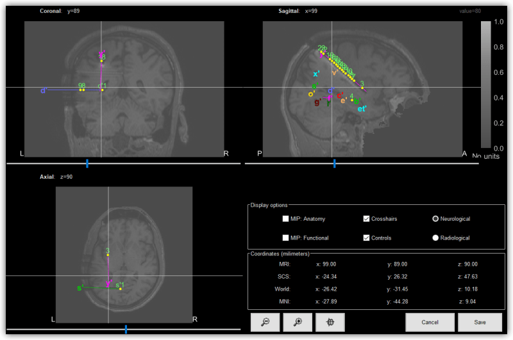This screenshot has width=513, height=340.
Task: Uncheck the Crosshairs checkbox
Action: tap(366, 218)
